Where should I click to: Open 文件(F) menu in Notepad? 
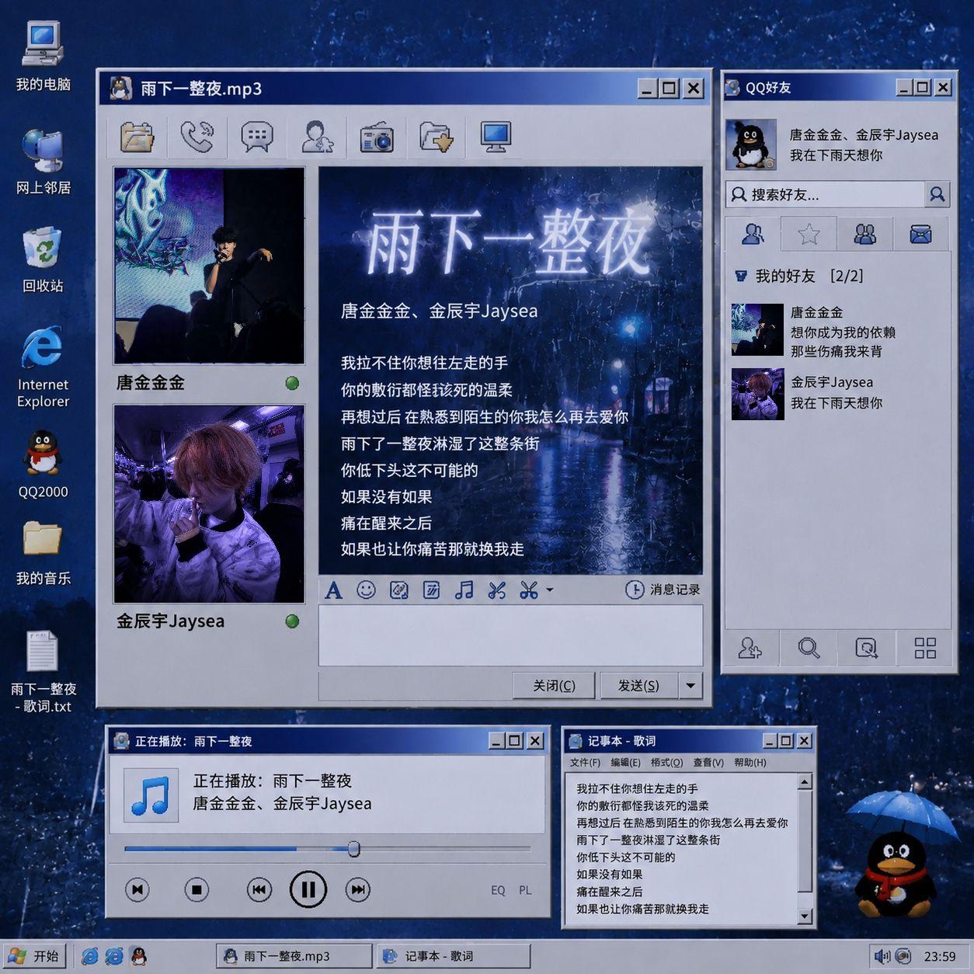pos(585,763)
